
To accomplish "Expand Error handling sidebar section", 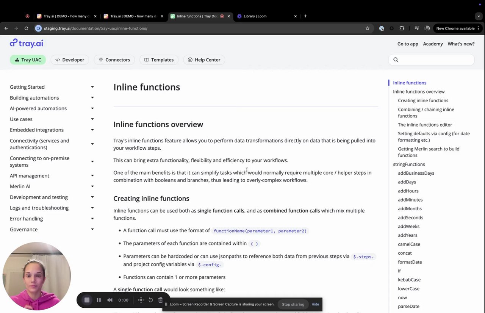I will (x=92, y=219).
